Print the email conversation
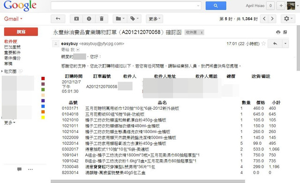The image size is (300, 183). 278,32
